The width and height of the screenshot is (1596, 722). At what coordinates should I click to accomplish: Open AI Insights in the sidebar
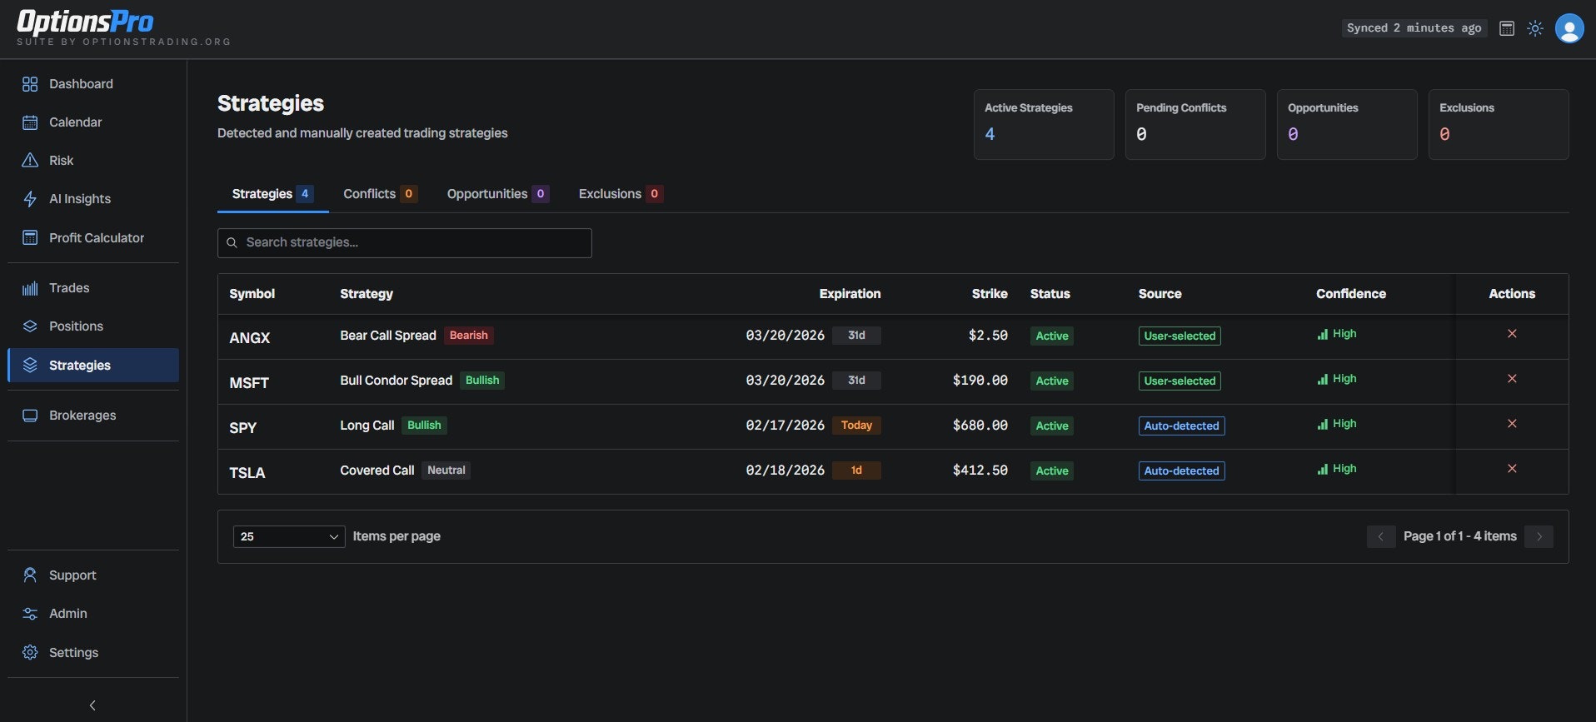coord(93,199)
